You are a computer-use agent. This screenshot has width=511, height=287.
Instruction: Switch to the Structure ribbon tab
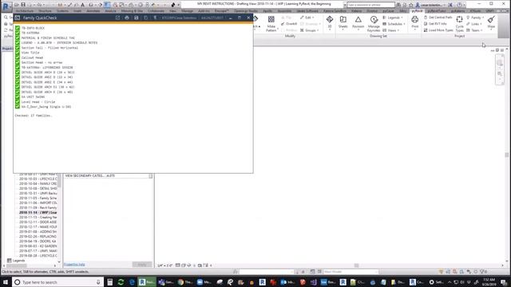45,10
